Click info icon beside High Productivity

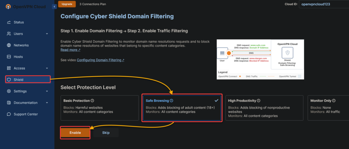click(x=259, y=101)
